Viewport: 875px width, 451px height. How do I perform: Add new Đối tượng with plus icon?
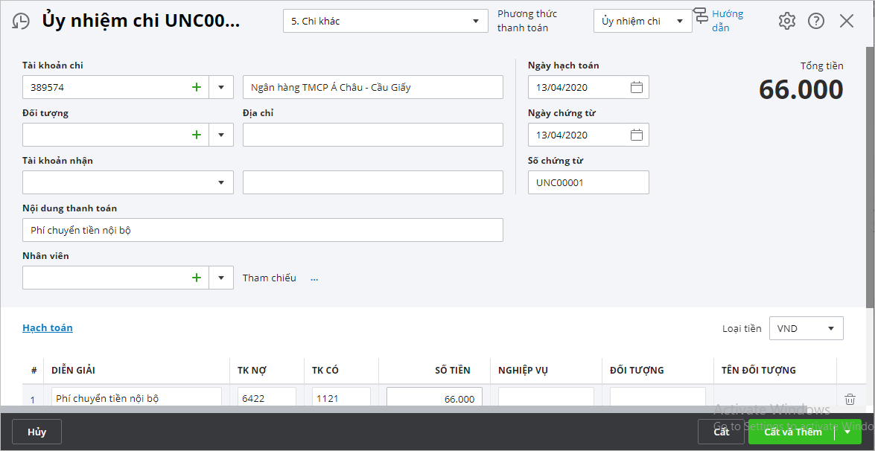197,135
